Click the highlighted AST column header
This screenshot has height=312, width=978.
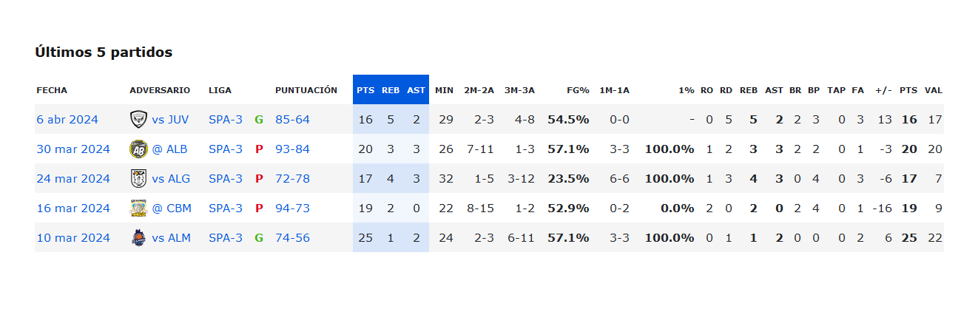(417, 90)
